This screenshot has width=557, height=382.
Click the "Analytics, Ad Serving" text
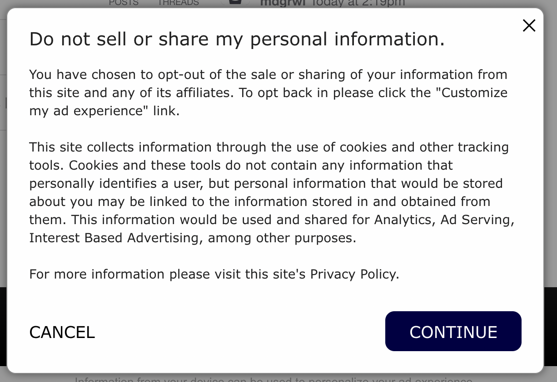444,220
